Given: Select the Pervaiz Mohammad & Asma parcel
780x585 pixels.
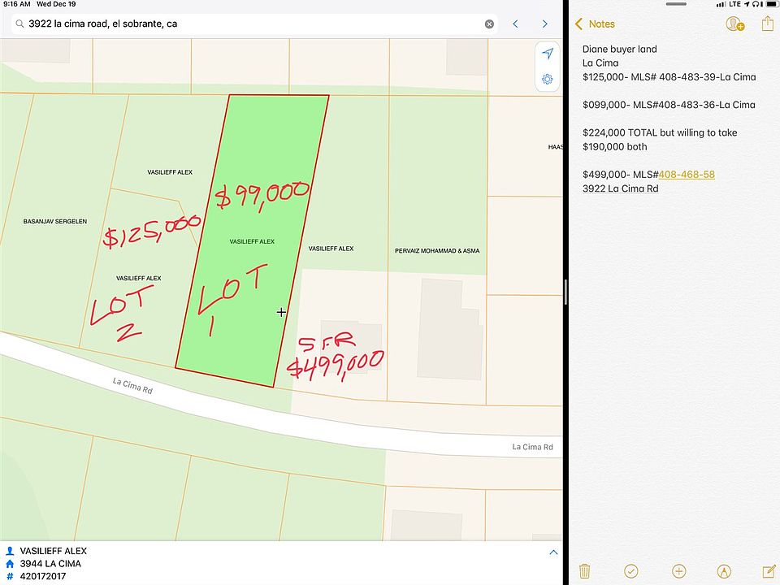Looking at the screenshot, I should 436,203.
